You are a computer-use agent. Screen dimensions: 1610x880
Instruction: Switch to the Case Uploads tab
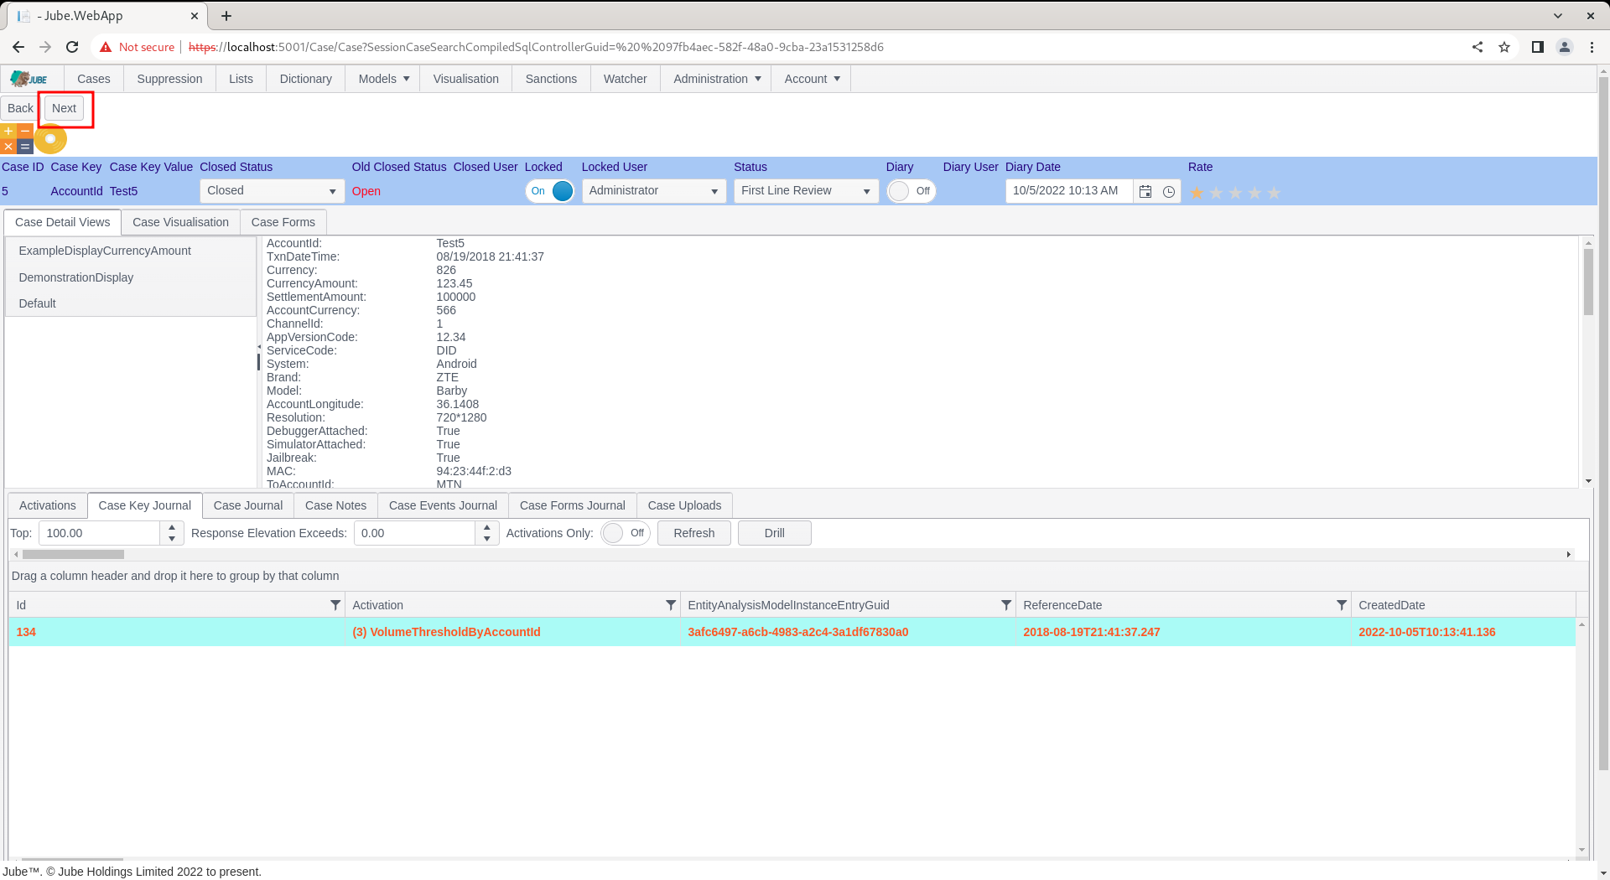684,505
